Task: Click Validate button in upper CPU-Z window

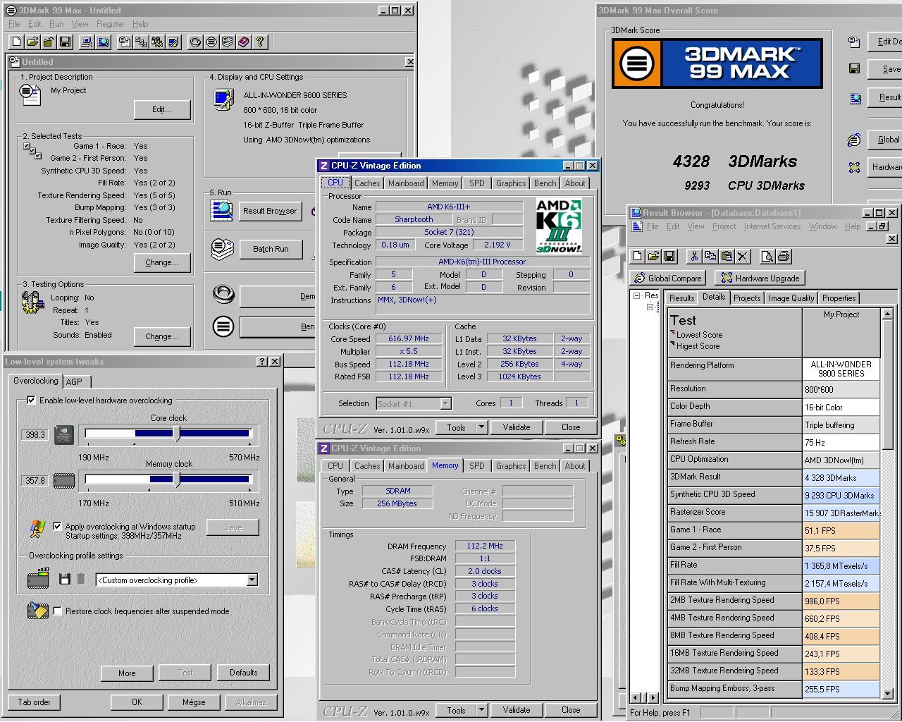Action: pyautogui.click(x=517, y=427)
